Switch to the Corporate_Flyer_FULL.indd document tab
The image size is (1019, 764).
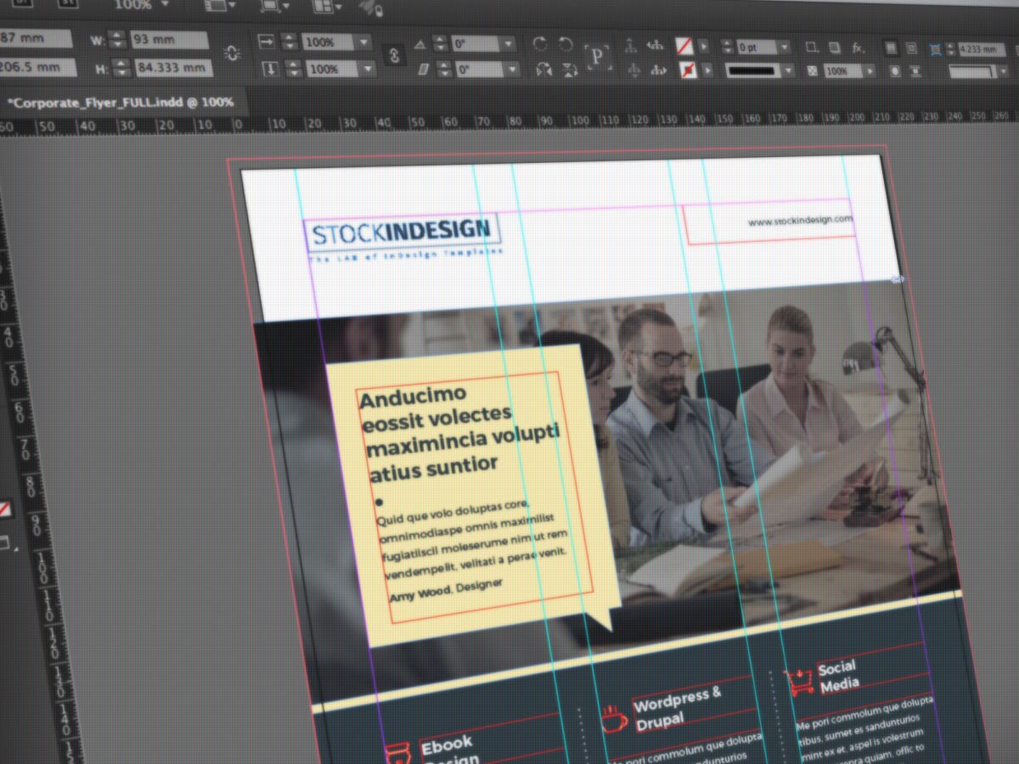click(121, 102)
